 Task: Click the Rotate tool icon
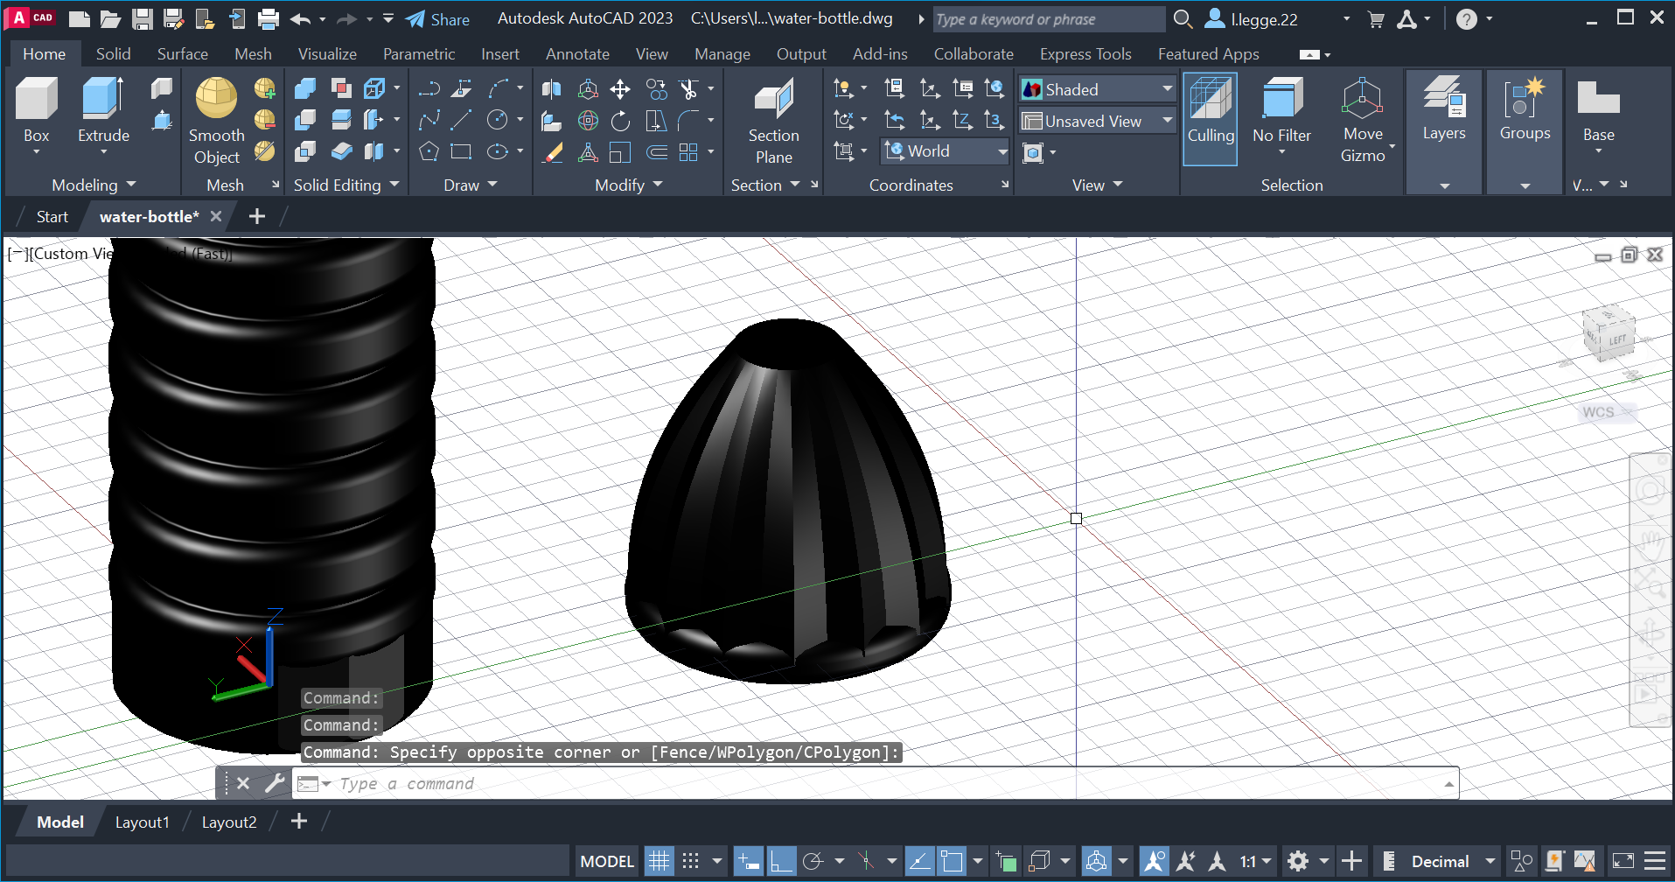(620, 121)
